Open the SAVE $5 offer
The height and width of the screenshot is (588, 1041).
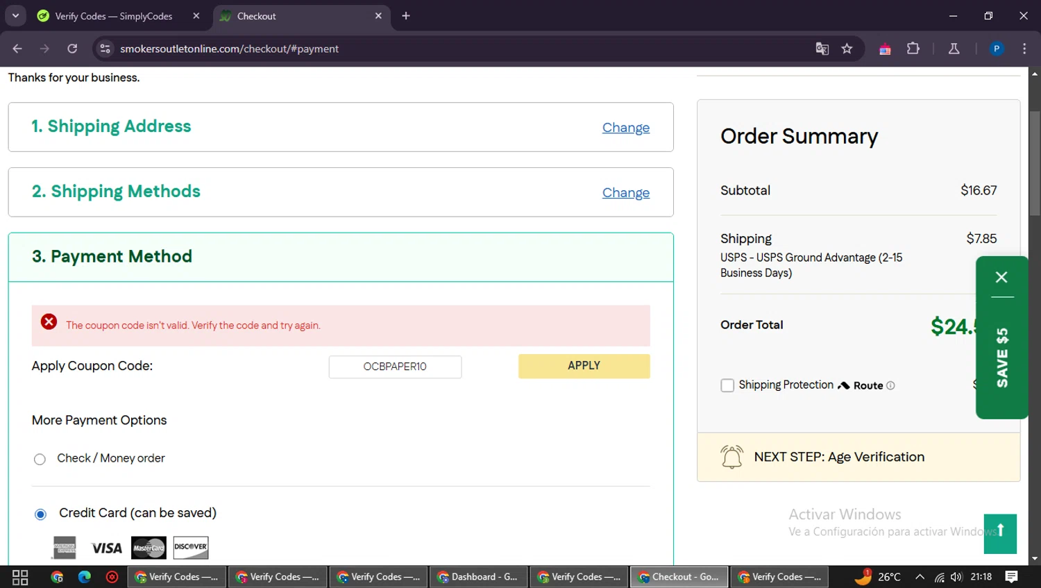click(1002, 358)
